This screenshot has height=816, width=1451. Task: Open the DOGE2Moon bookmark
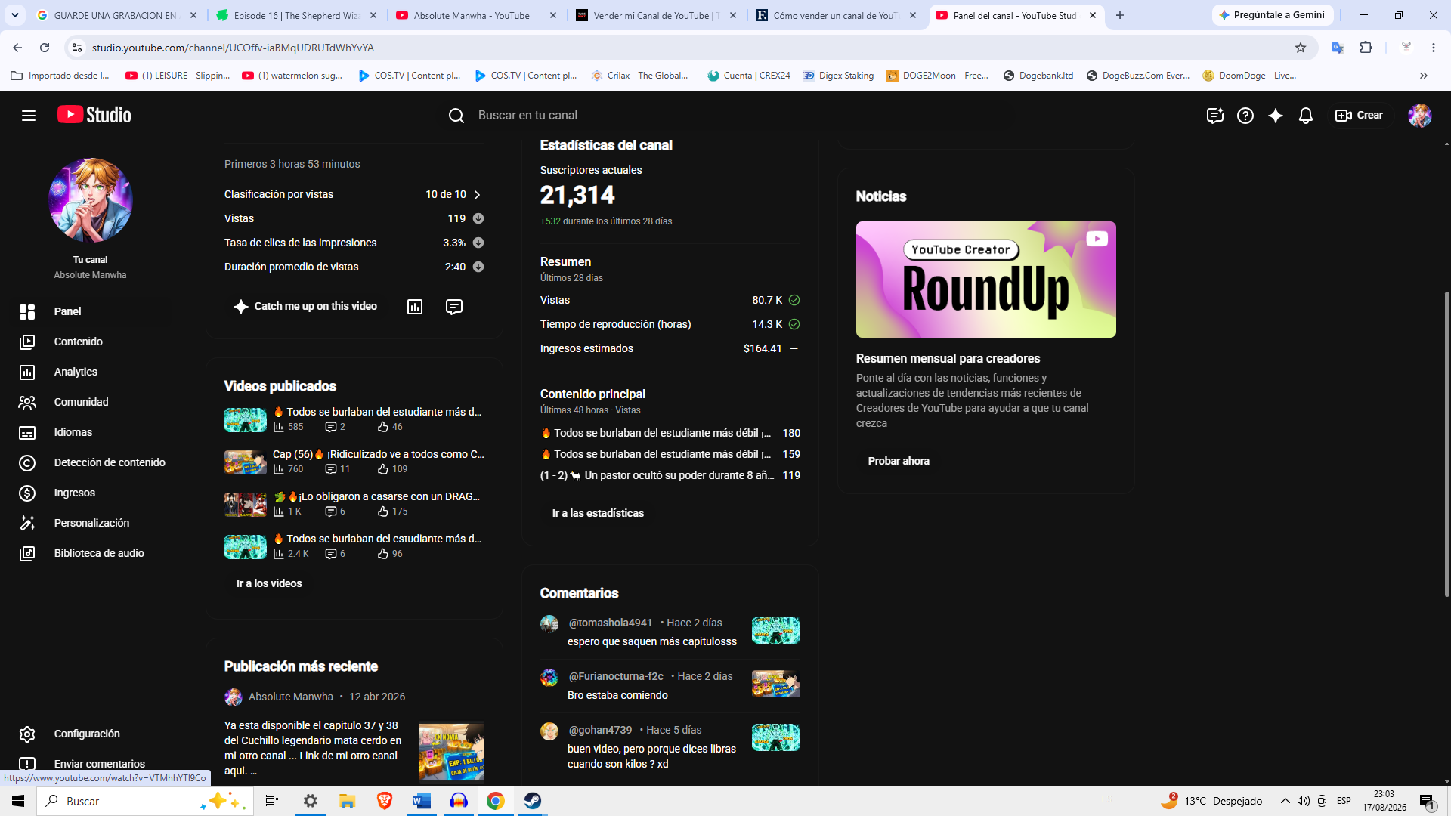tap(938, 76)
